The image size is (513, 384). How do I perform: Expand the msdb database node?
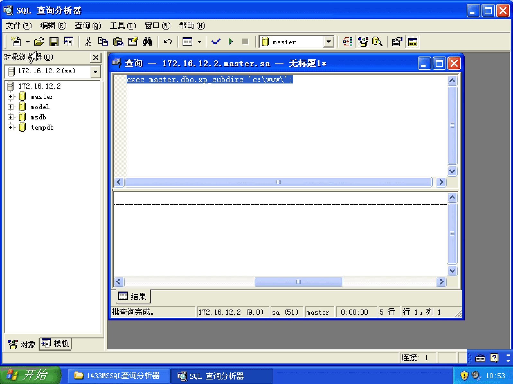coord(11,117)
